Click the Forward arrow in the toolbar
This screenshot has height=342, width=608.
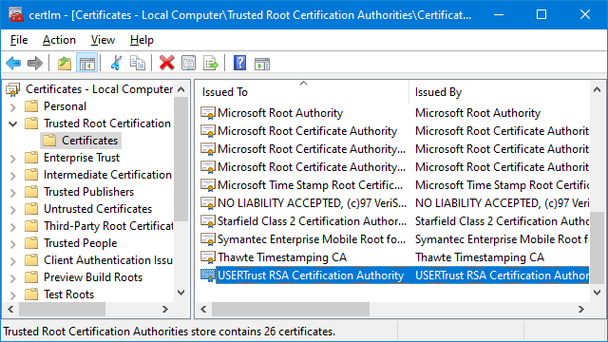(35, 63)
